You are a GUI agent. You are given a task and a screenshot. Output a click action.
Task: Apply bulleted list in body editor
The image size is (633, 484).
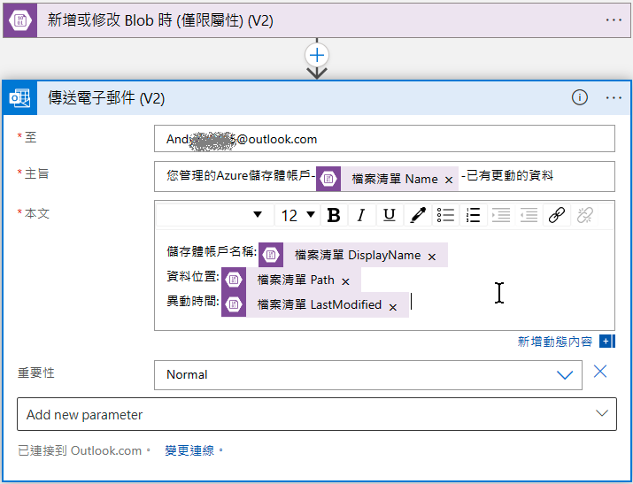[445, 215]
